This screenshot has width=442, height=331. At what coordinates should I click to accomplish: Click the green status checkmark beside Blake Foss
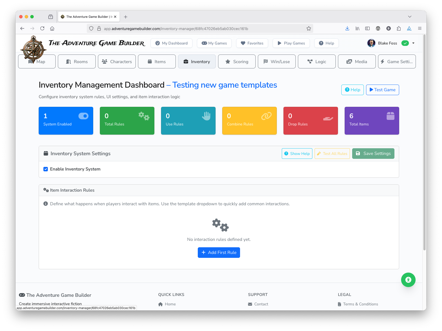coord(405,43)
